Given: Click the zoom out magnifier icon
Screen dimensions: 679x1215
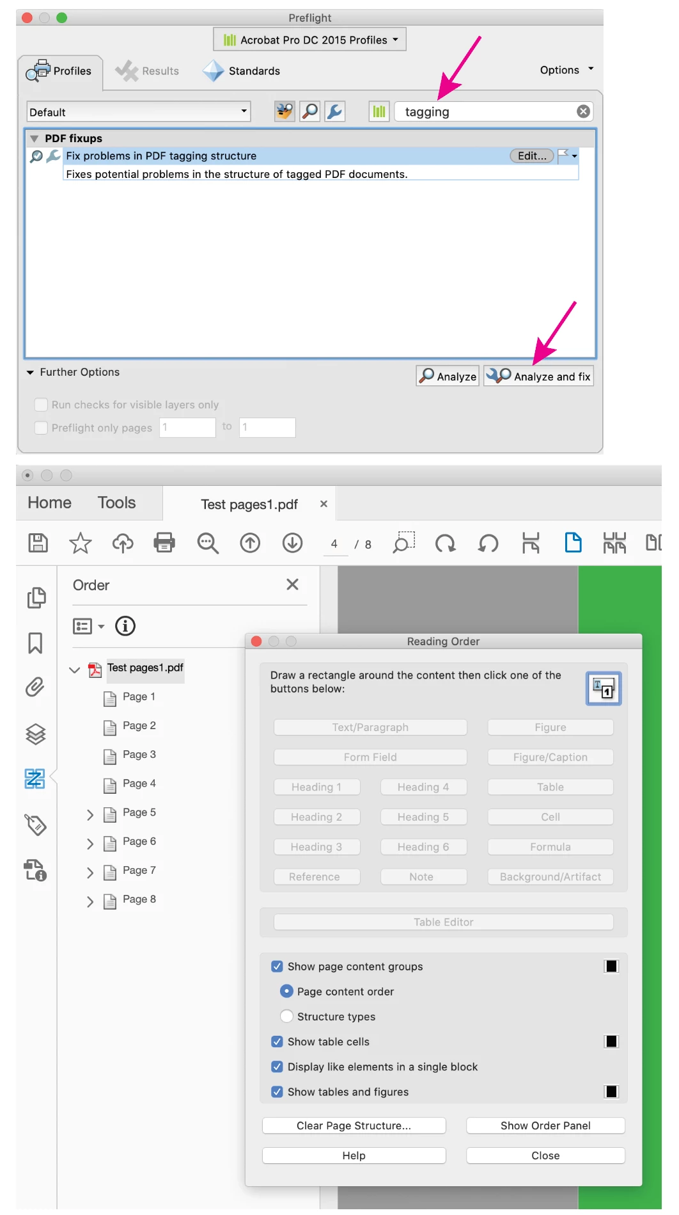Looking at the screenshot, I should tap(208, 543).
